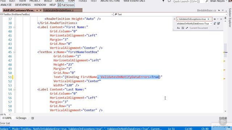232x130 pixels.
Task: Close the find and replace panel
Action: tap(221, 19)
